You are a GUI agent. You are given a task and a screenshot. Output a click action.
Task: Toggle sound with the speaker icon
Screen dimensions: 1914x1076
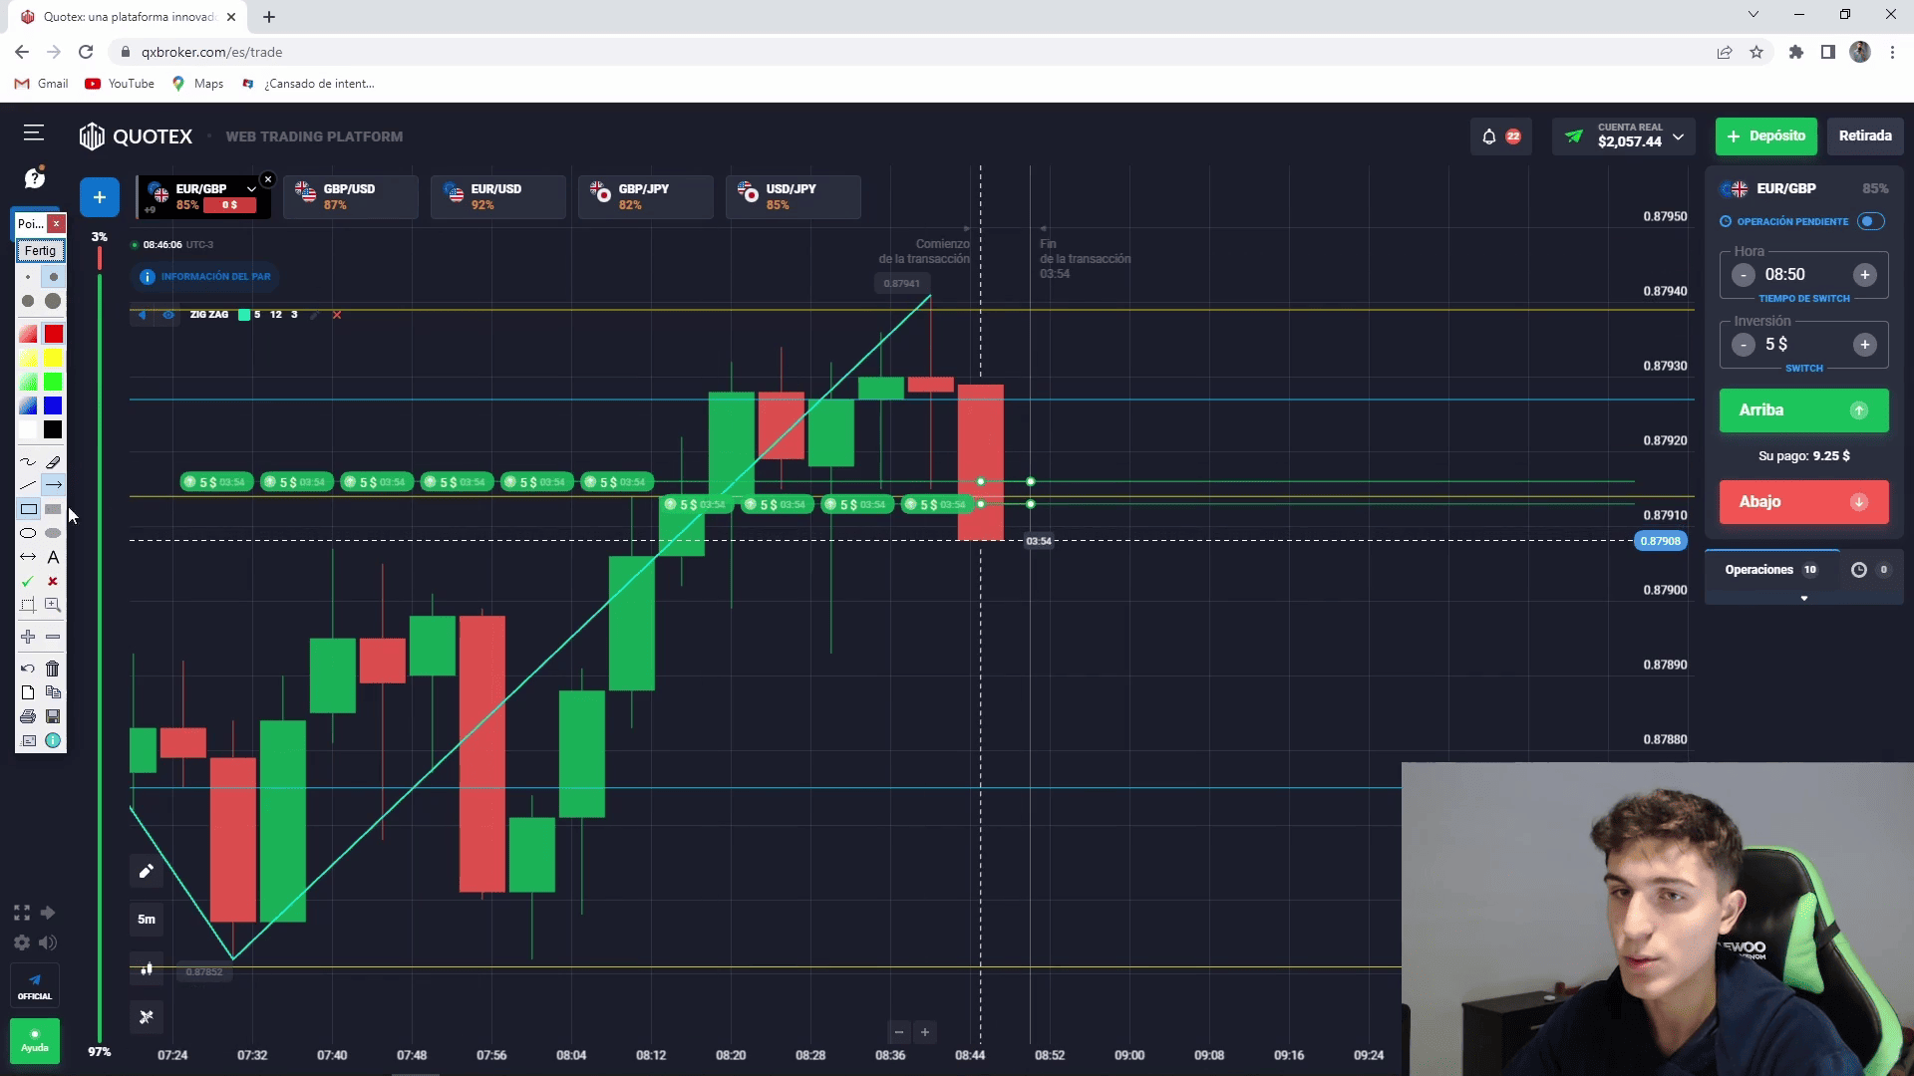47,942
